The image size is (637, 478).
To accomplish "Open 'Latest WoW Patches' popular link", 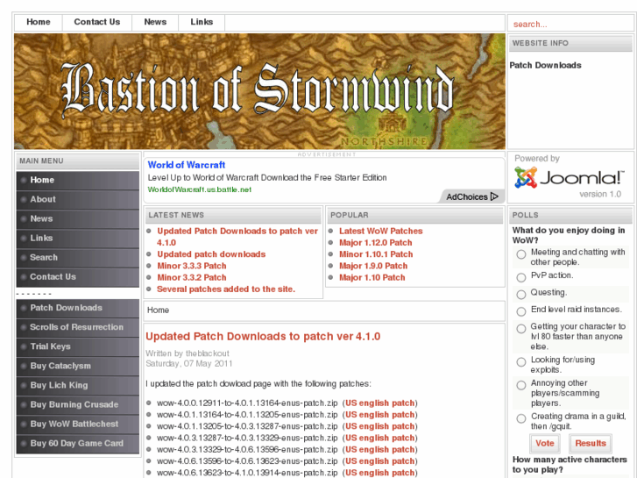I will click(380, 231).
